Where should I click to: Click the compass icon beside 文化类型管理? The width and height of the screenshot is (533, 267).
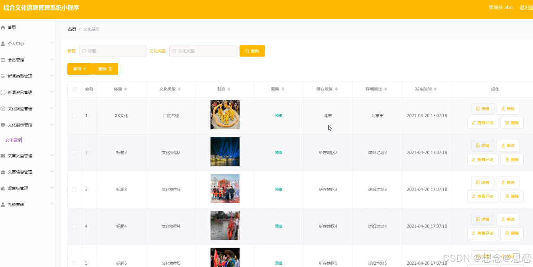(3, 109)
